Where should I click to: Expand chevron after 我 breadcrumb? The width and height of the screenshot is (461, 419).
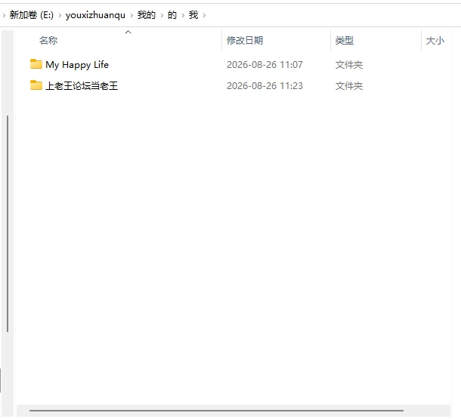click(x=204, y=15)
